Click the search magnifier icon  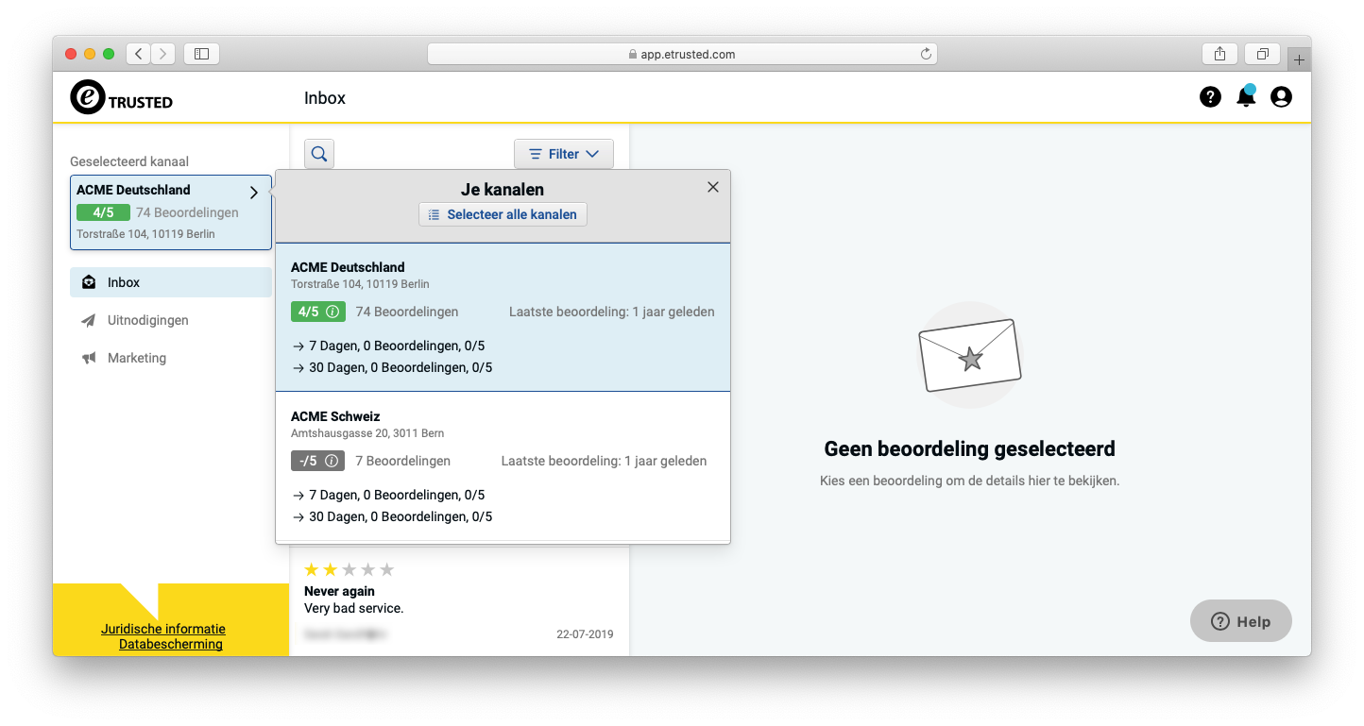[x=319, y=154]
